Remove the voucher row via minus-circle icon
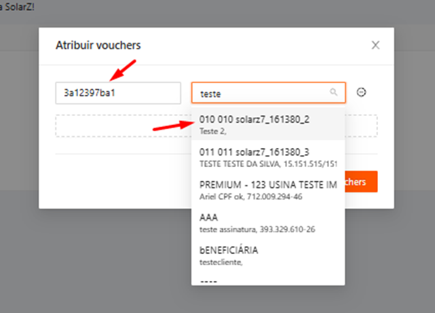435x313 pixels. click(361, 92)
